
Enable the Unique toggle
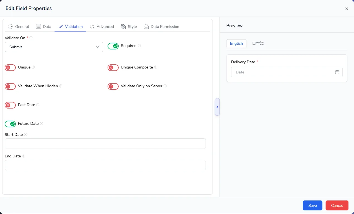coord(10,68)
